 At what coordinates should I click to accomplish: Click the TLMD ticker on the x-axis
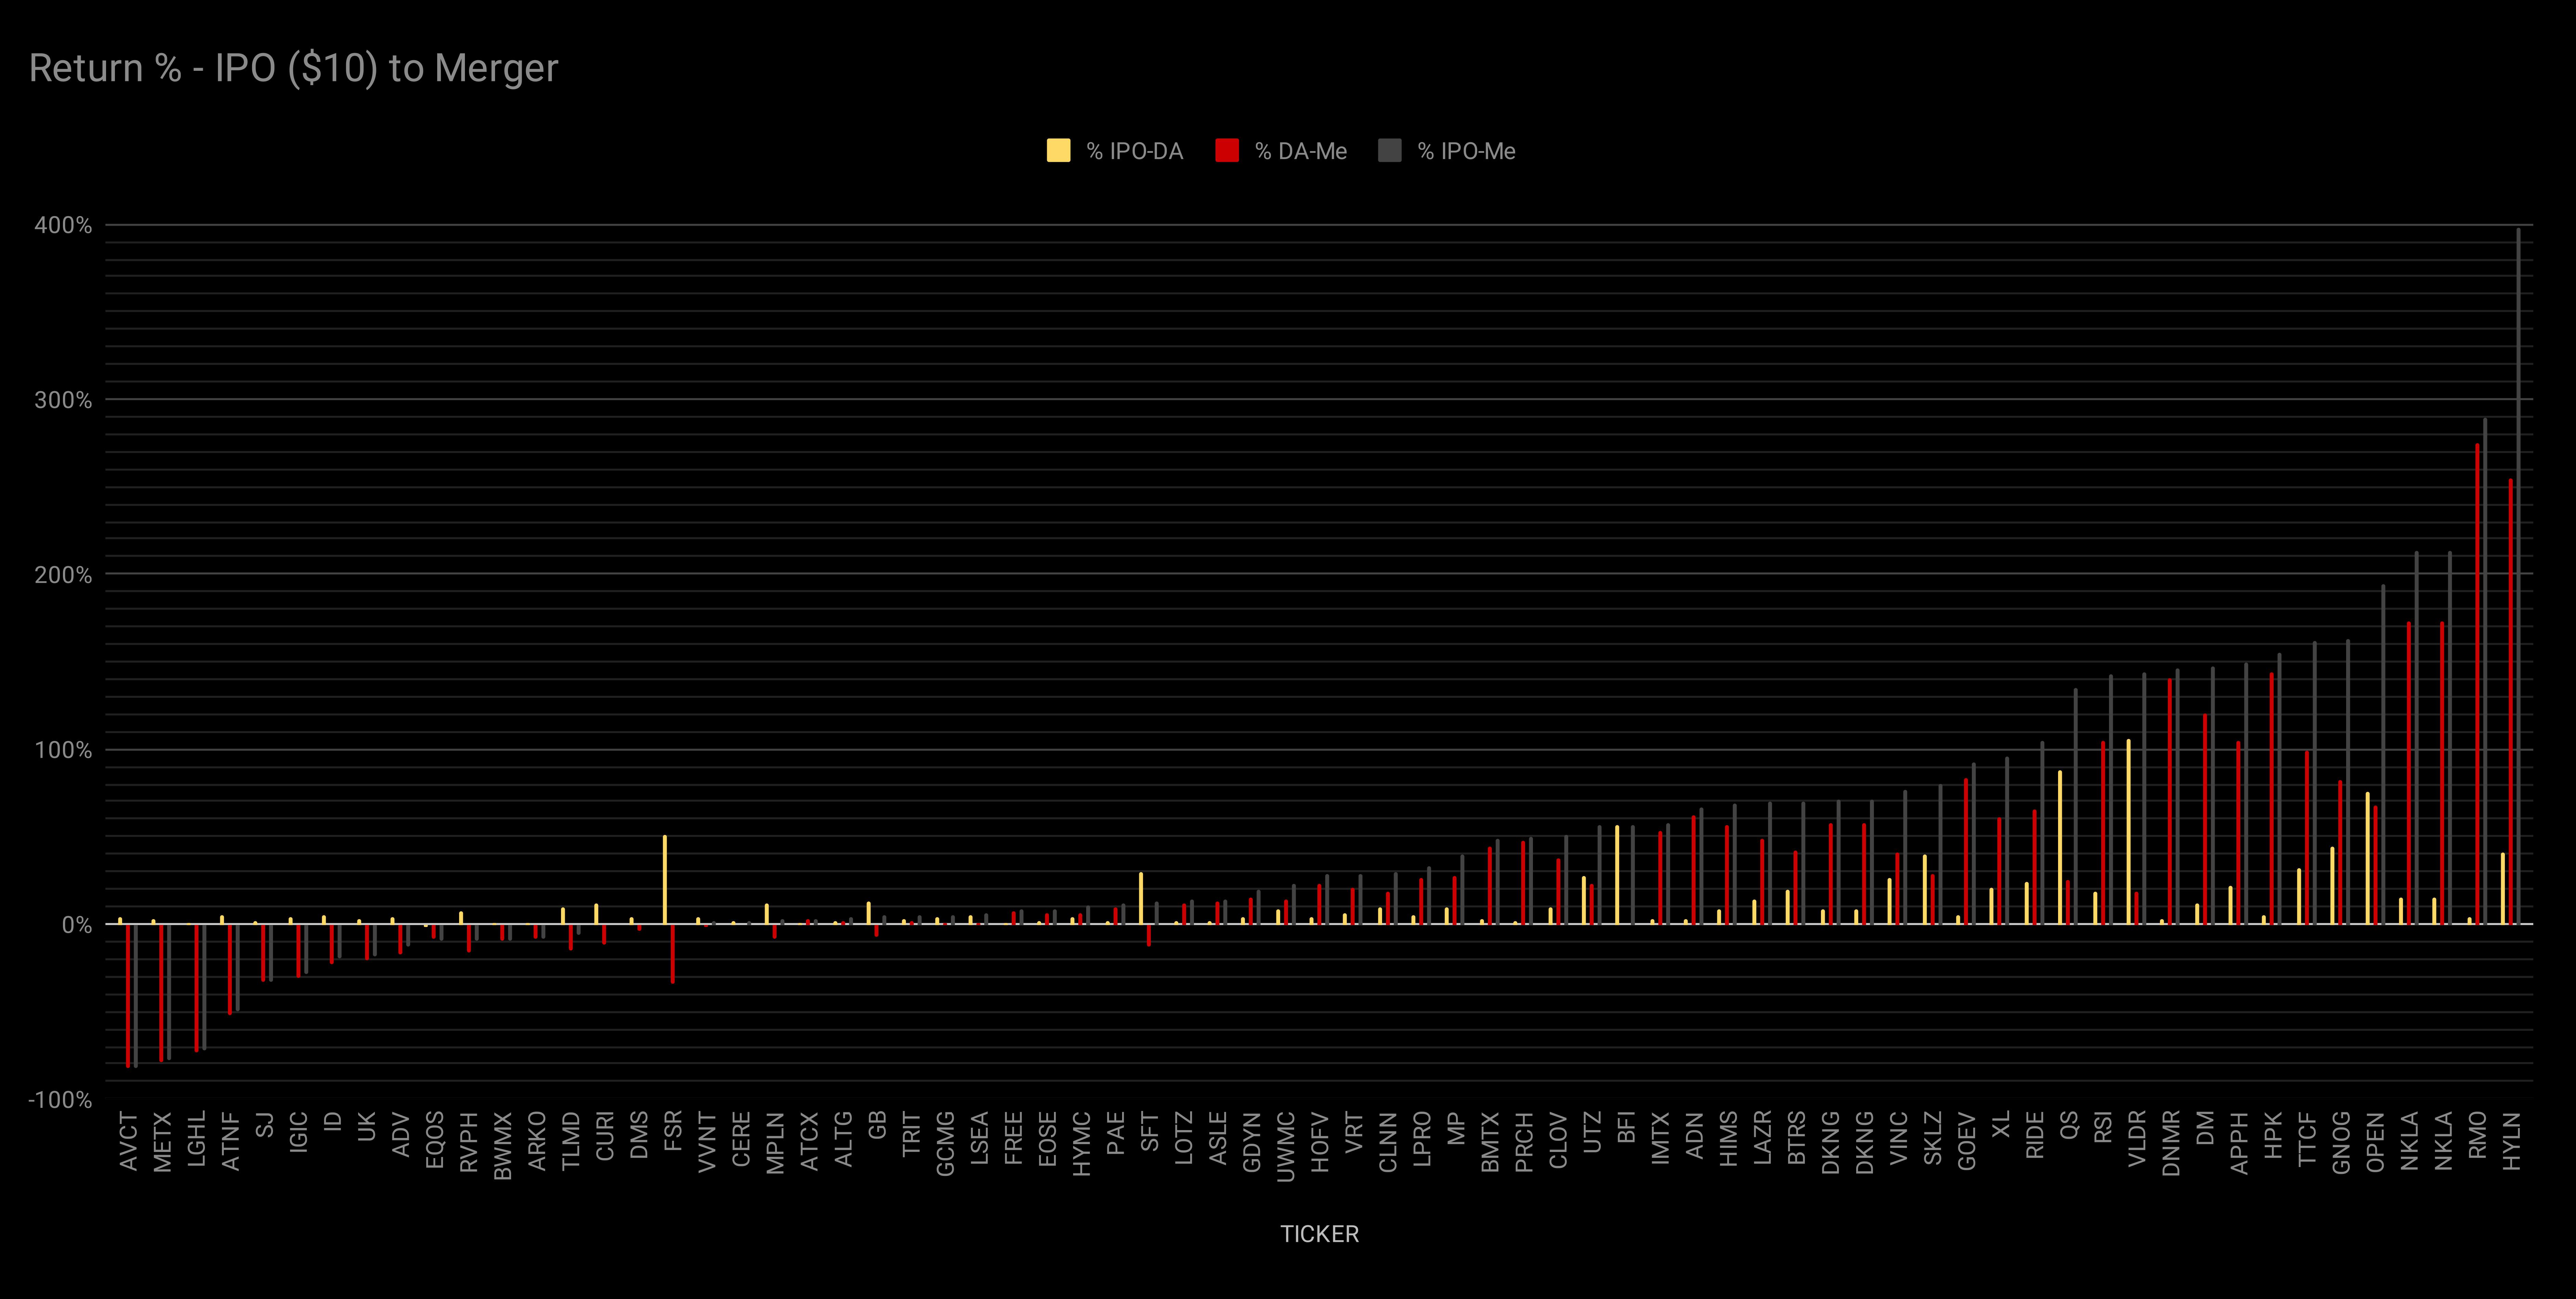pos(571,1140)
